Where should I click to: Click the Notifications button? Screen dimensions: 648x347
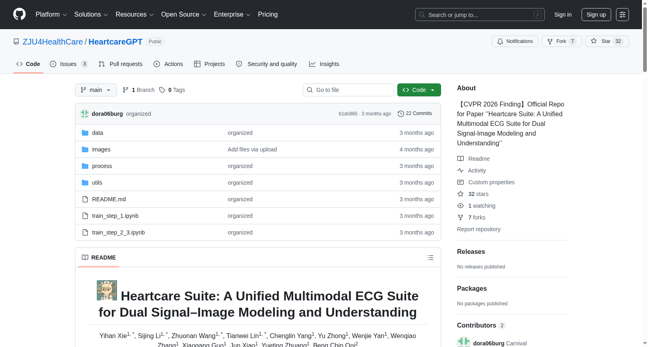point(515,41)
